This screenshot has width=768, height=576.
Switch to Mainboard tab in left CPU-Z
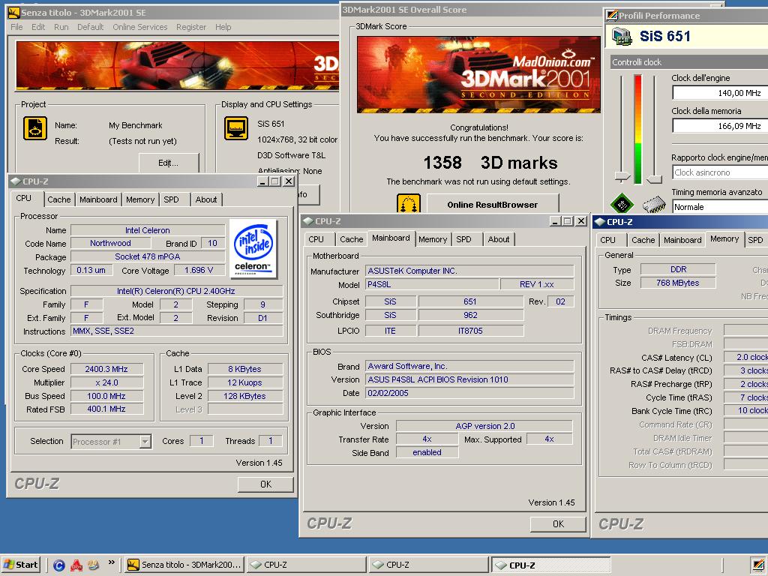click(x=98, y=199)
